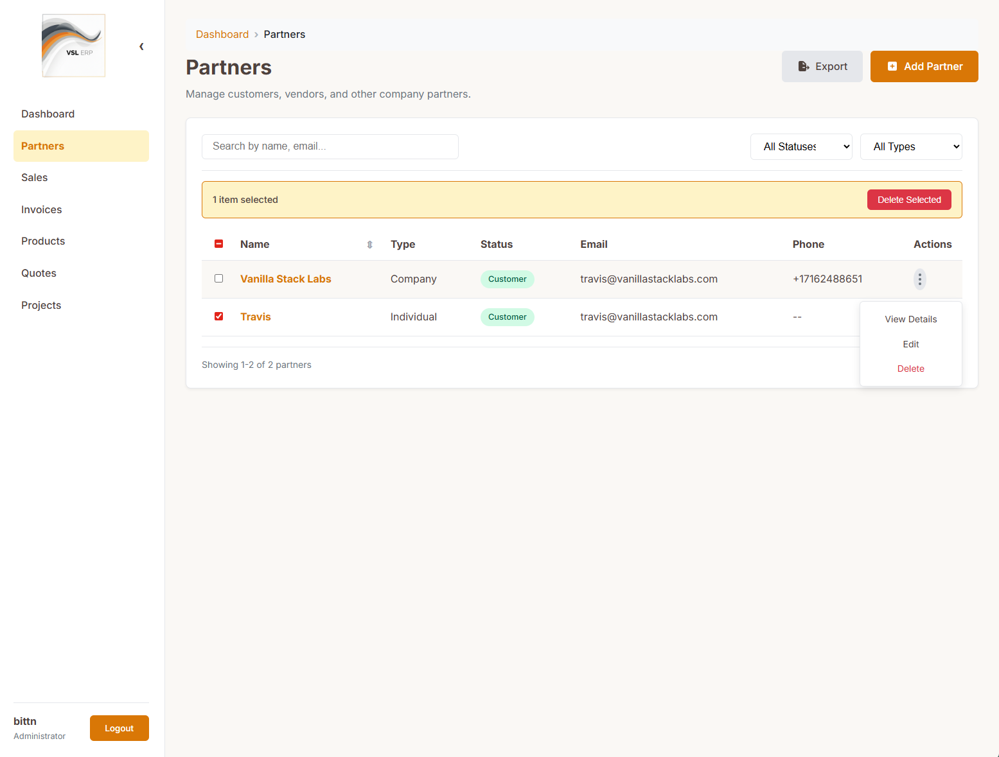Choose Delete in the actions menu
The width and height of the screenshot is (999, 757).
point(910,369)
